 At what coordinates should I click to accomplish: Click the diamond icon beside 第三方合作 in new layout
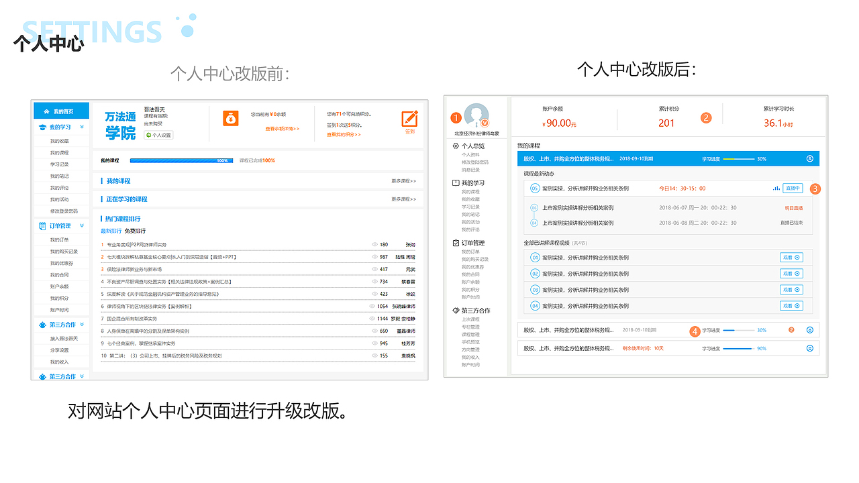pos(456,311)
